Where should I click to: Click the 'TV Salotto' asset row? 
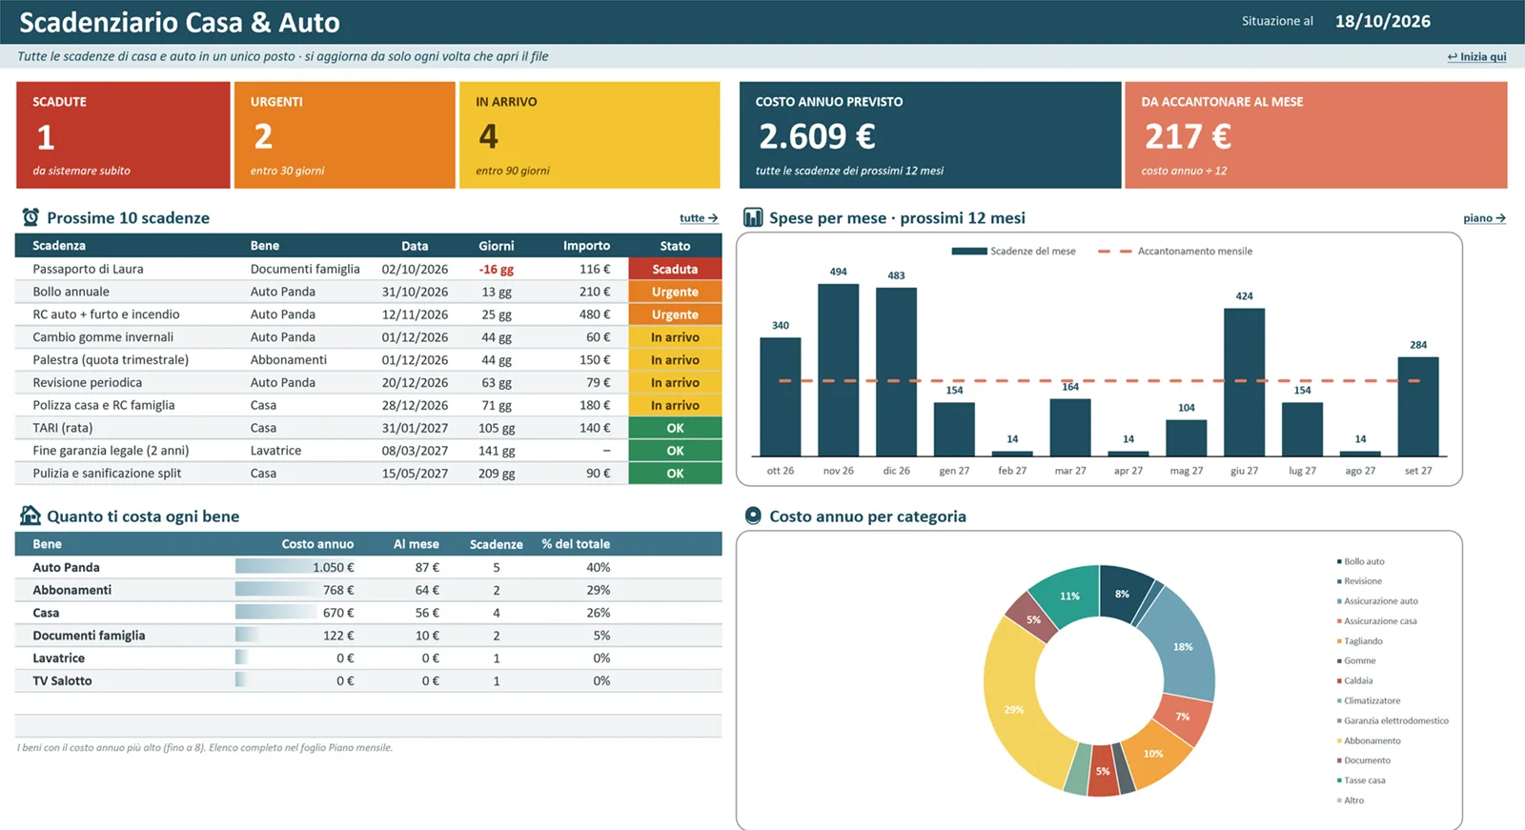[x=368, y=680]
